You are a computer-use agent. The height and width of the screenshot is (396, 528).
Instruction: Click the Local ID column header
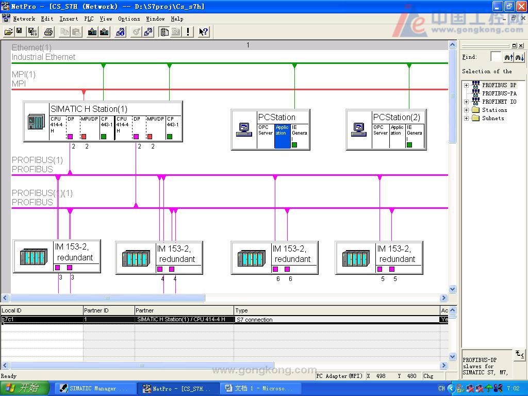[x=42, y=310]
